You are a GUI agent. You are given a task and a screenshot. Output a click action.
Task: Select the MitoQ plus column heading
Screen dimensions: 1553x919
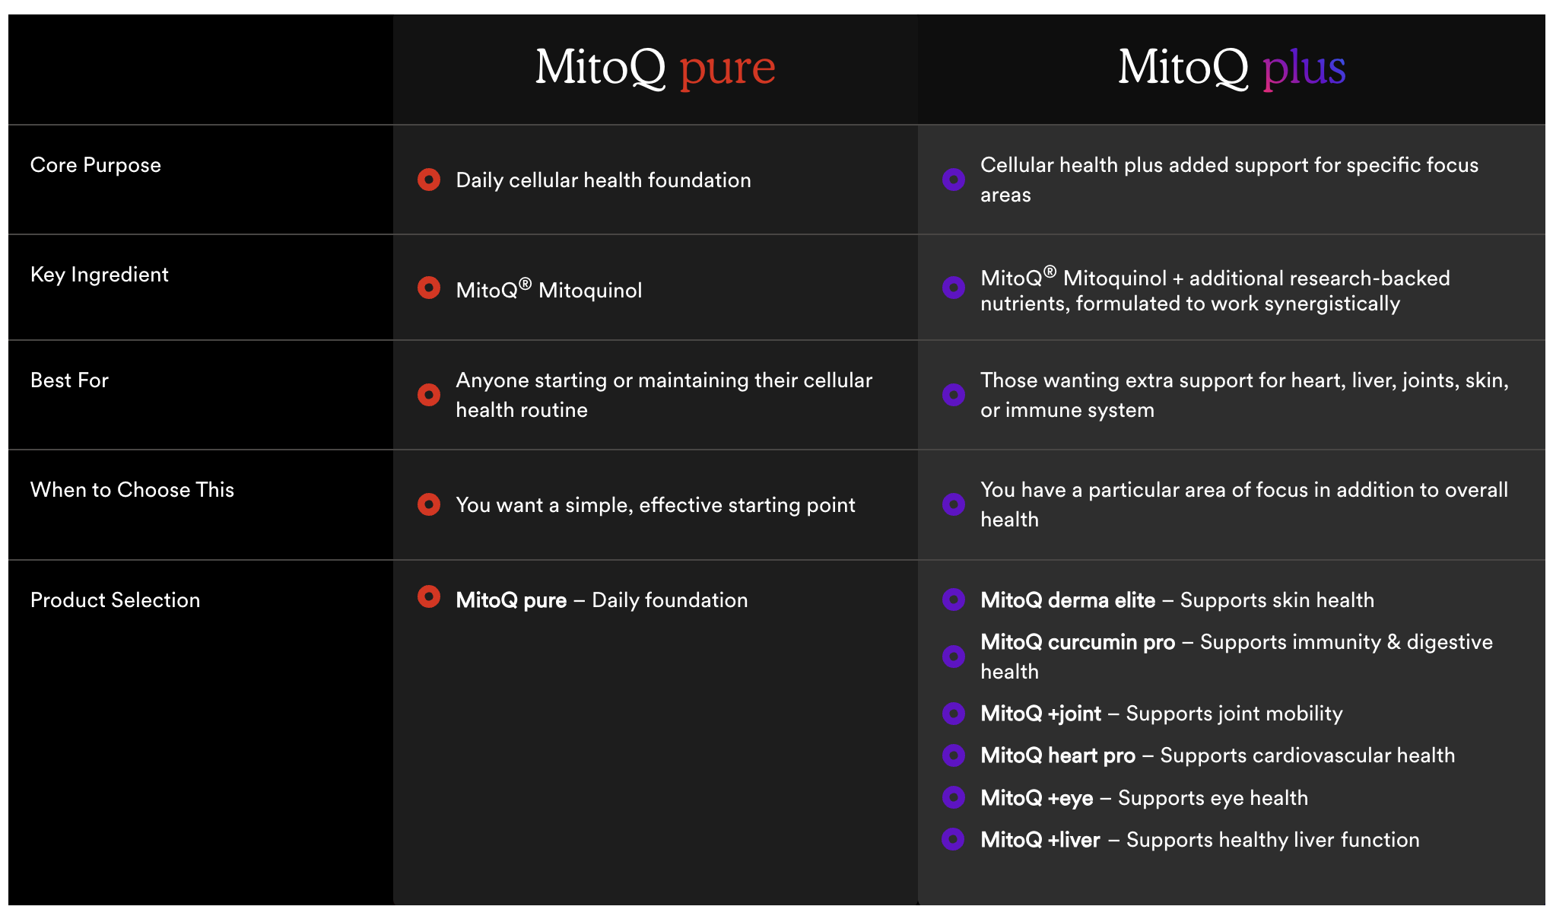[1231, 68]
